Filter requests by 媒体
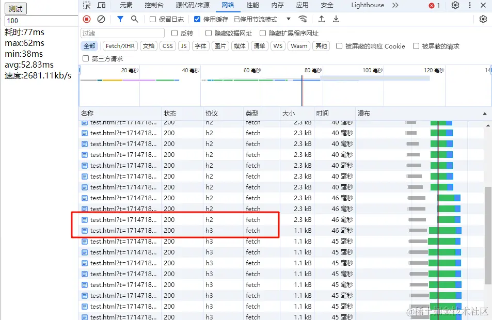The image size is (492, 320). [240, 46]
